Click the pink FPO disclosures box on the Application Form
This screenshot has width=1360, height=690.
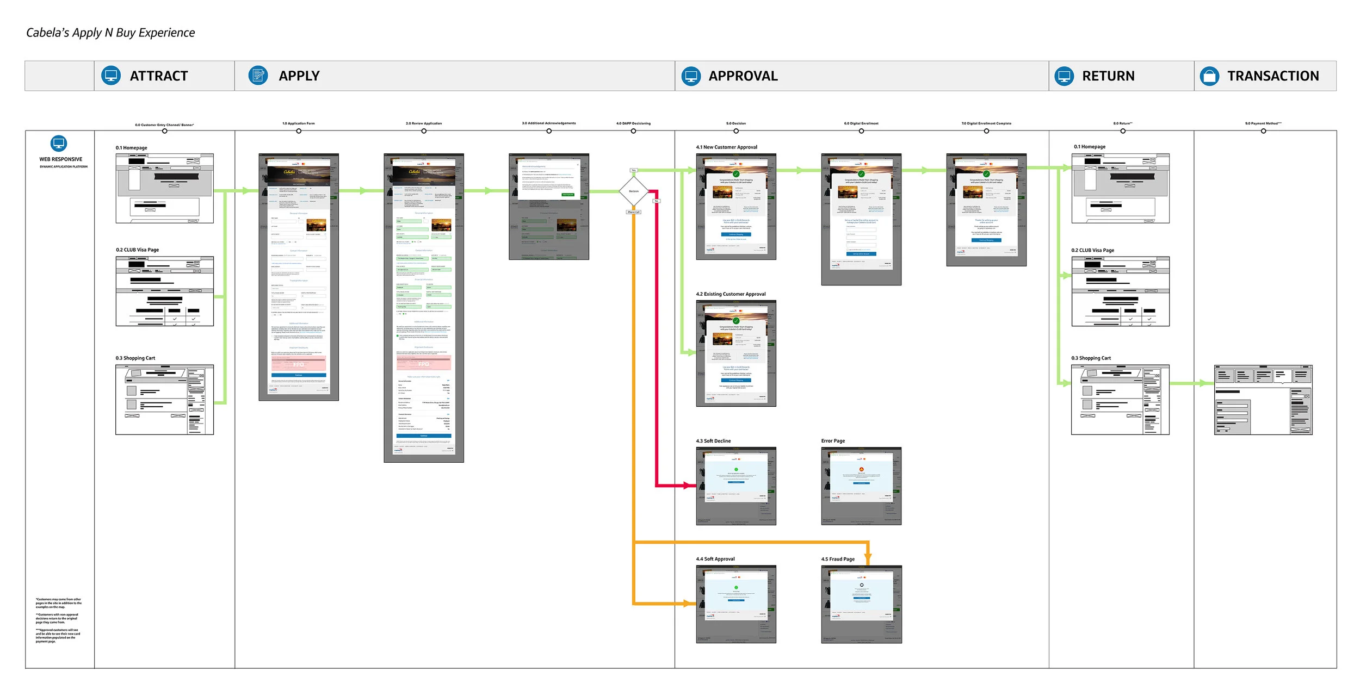coord(299,363)
